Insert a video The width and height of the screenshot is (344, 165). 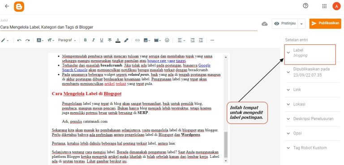(157, 40)
